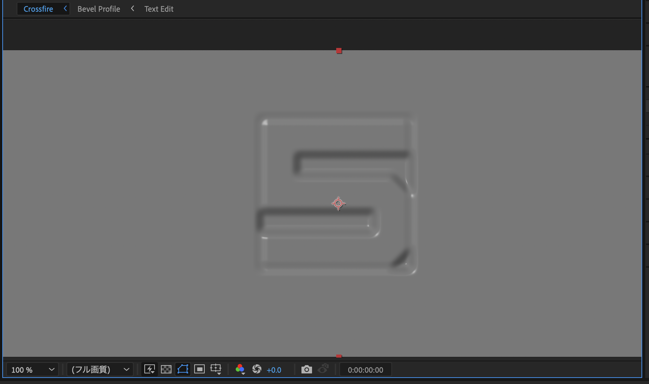Show the last snapshot

pos(323,369)
